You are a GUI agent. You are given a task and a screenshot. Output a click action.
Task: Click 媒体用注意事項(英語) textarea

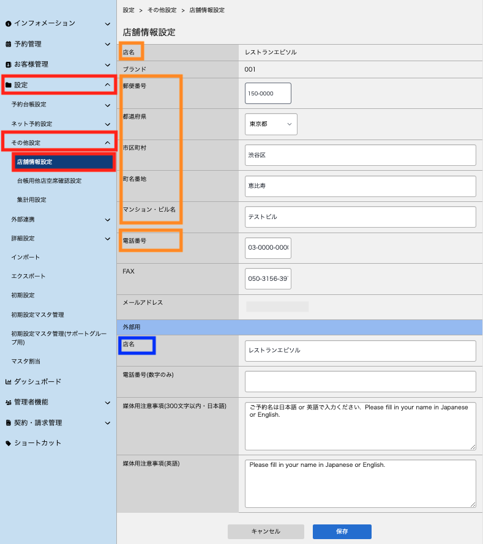coord(360,484)
